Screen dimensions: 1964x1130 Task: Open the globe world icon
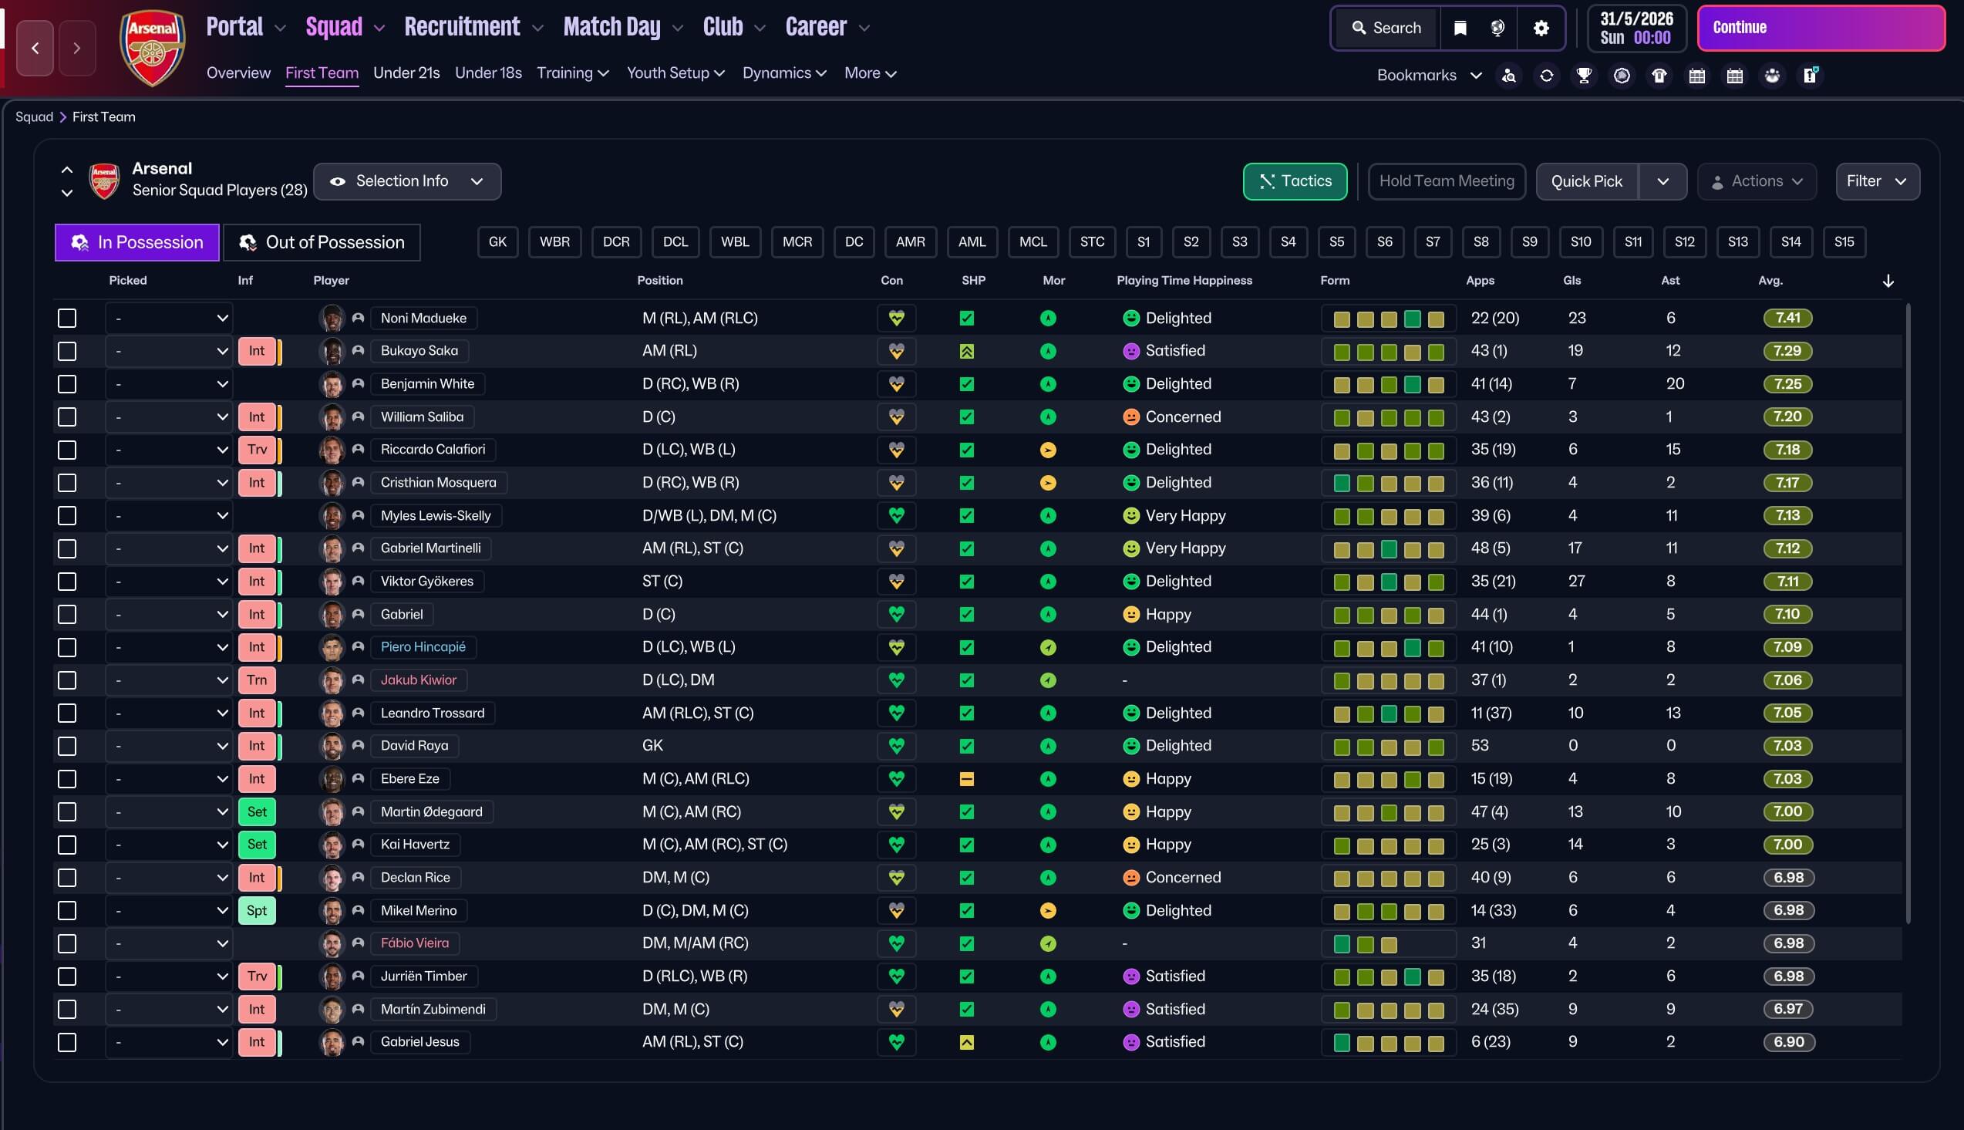(x=1497, y=28)
